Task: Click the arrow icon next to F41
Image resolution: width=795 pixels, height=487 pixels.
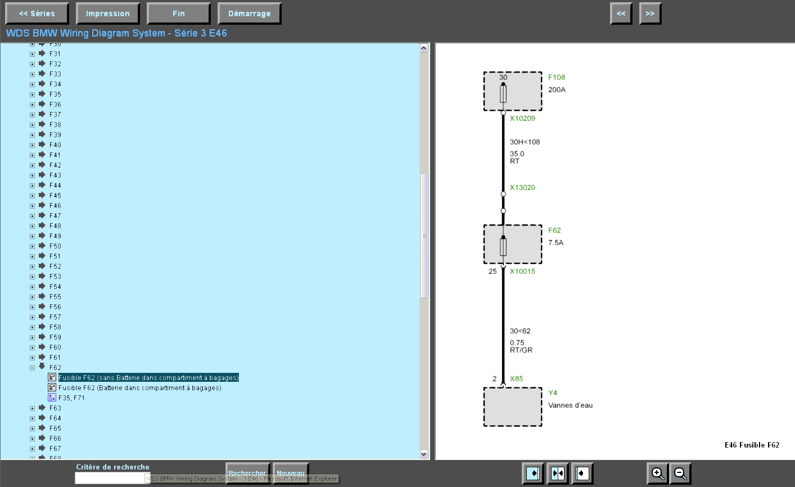Action: 42,155
